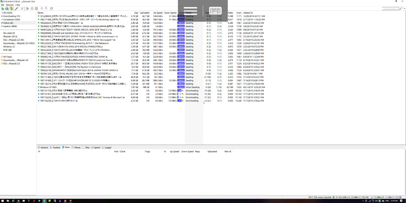
Task: Click Create New Torrent wand icon
Action: pos(16,9)
